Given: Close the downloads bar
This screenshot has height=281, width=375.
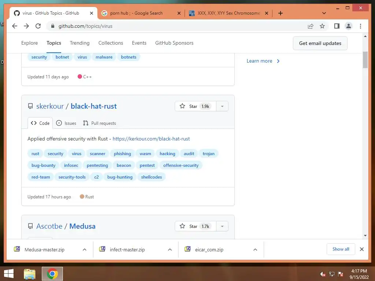Looking at the screenshot, I should (362, 249).
